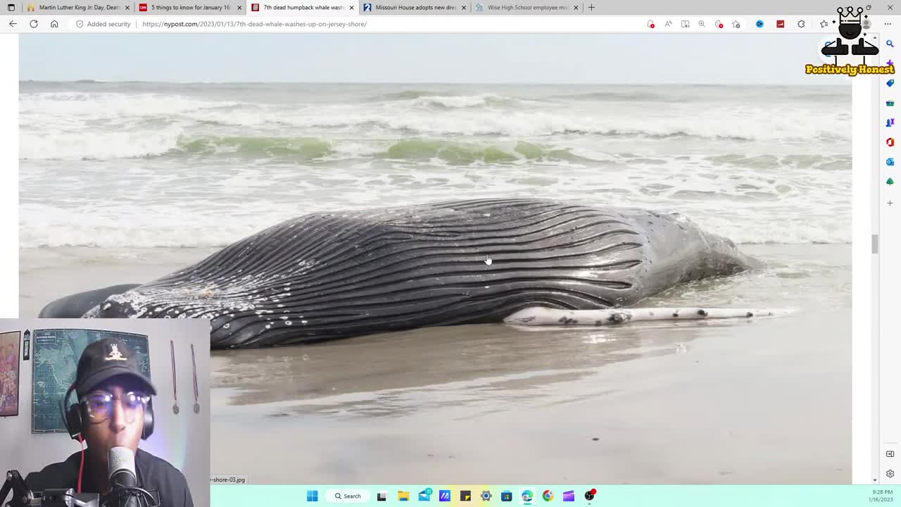Open Edge sidebar Games chess icon
Image resolution: width=901 pixels, height=507 pixels.
(x=890, y=123)
